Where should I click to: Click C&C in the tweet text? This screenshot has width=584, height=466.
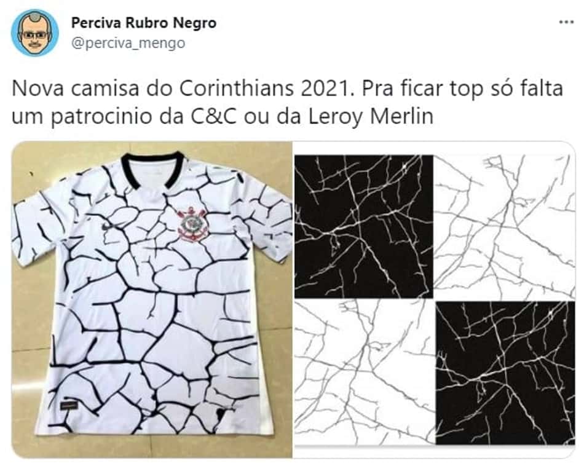point(214,117)
